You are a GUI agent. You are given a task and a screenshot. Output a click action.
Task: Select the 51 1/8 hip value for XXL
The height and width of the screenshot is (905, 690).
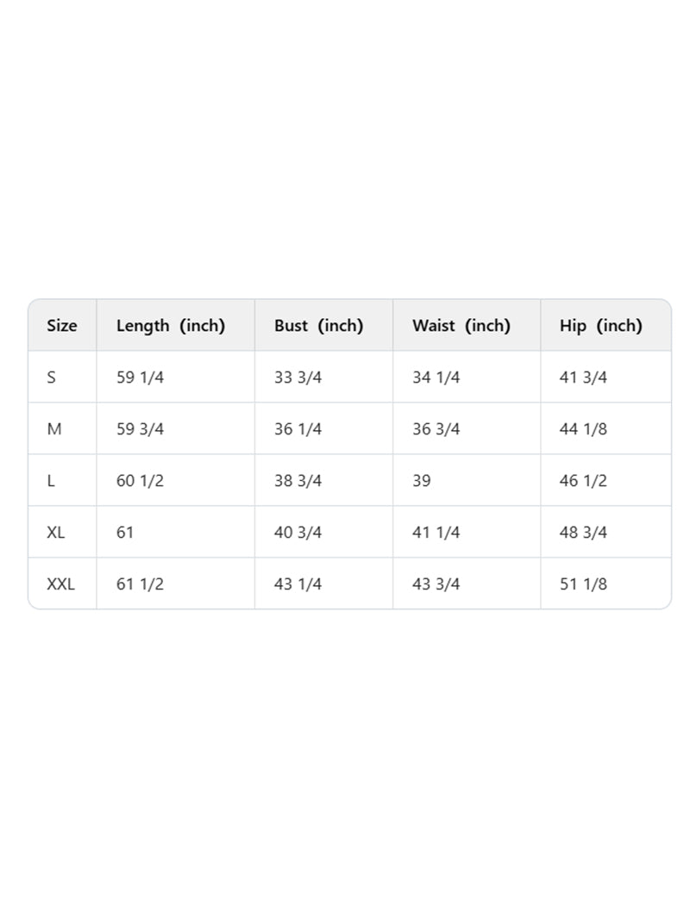(x=584, y=584)
